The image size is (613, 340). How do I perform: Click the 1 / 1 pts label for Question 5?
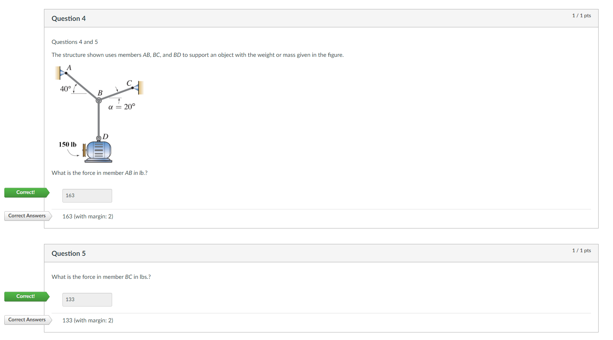coord(582,250)
